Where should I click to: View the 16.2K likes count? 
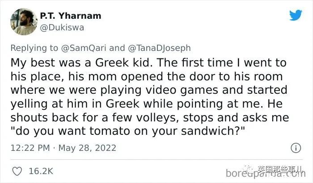pyautogui.click(x=41, y=171)
